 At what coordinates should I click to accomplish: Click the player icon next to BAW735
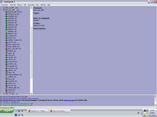[x=7, y=21]
